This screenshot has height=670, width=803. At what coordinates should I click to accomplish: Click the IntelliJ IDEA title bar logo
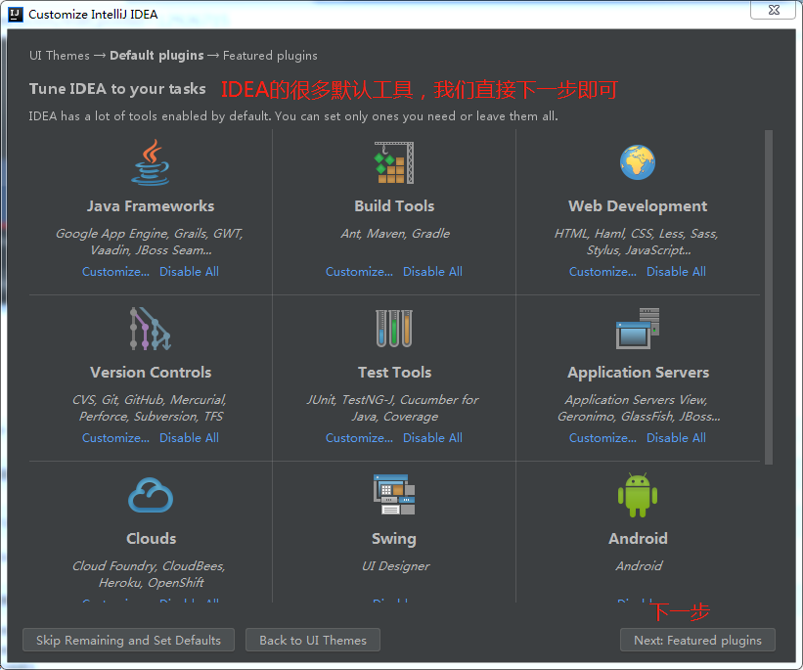[x=16, y=15]
